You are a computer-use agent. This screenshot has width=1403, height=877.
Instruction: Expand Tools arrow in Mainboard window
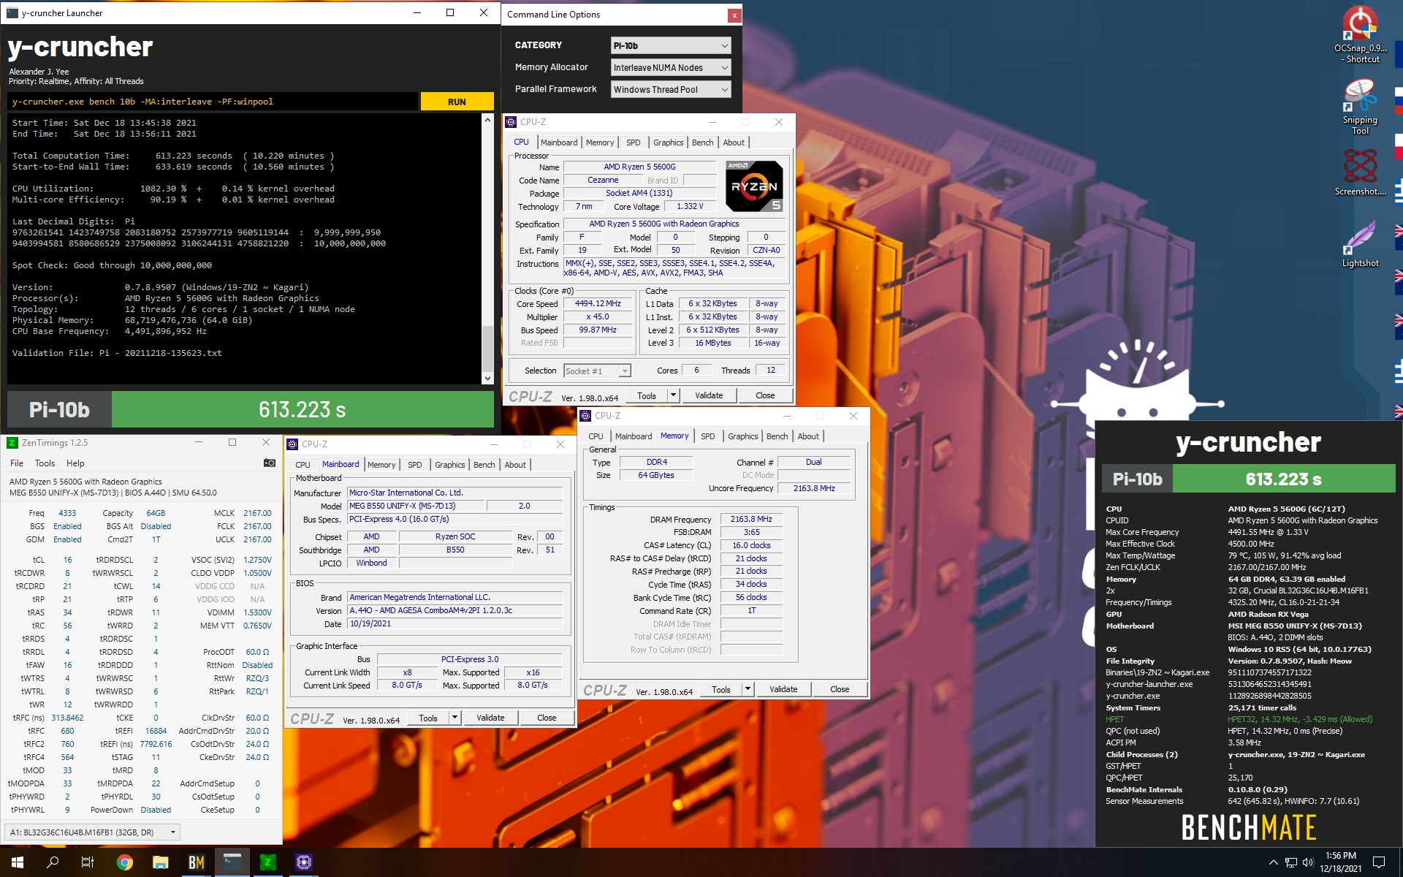[455, 718]
